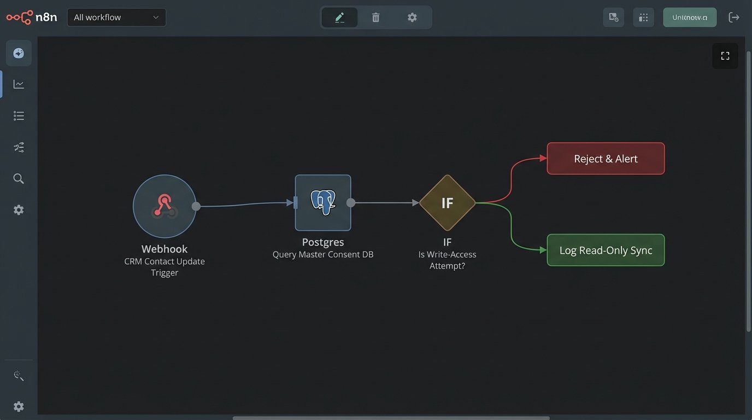
Task: Click the n8n logo
Action: 32,17
